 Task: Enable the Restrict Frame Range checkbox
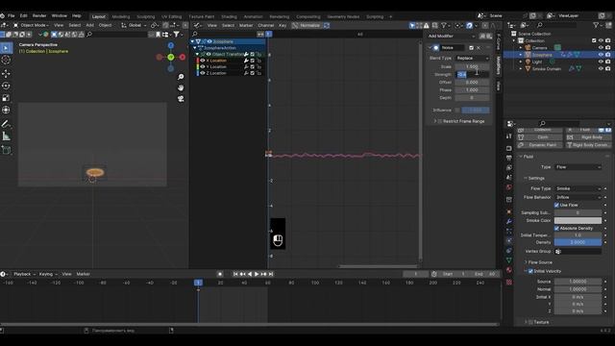pos(440,122)
